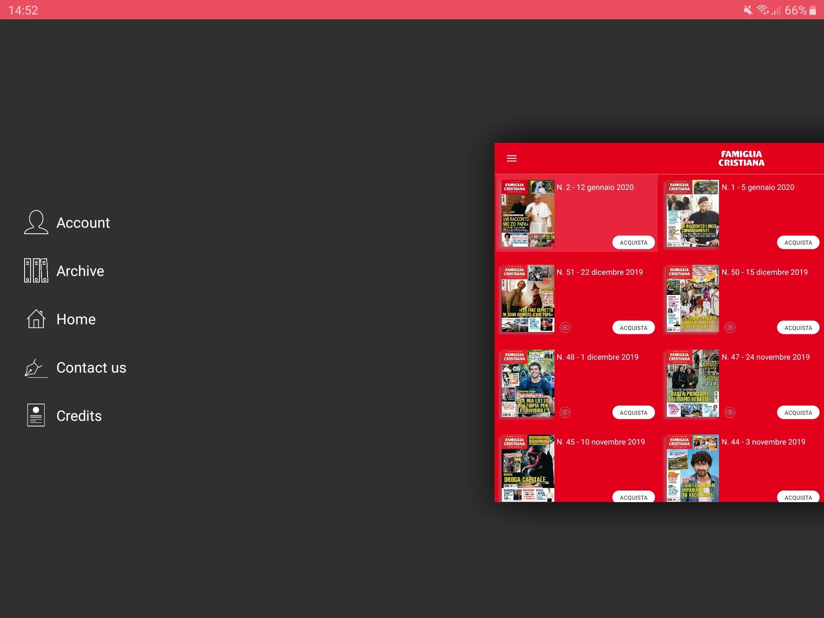This screenshot has height=618, width=824.
Task: Select title 'N. 47 - 24 novembre 2019'
Action: pyautogui.click(x=766, y=357)
